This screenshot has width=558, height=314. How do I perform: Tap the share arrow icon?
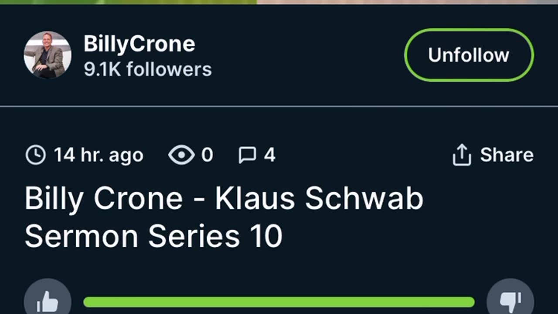(x=462, y=155)
